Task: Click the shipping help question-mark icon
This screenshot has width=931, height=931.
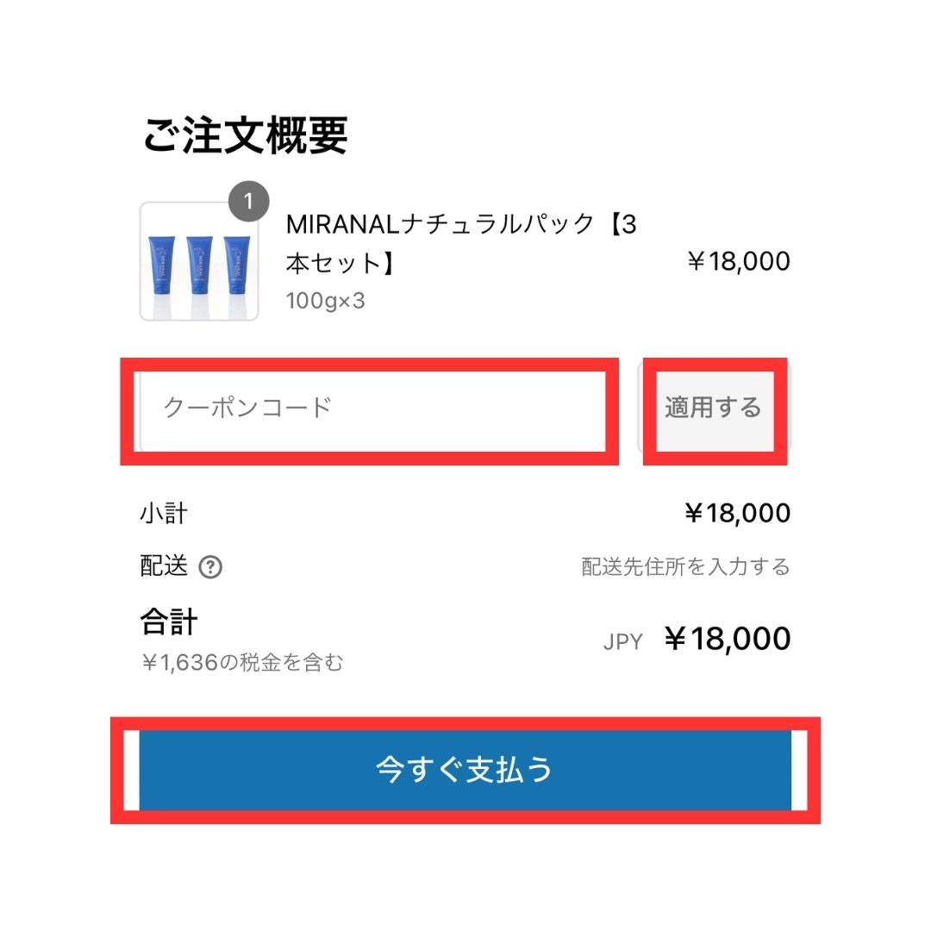Action: click(x=210, y=567)
